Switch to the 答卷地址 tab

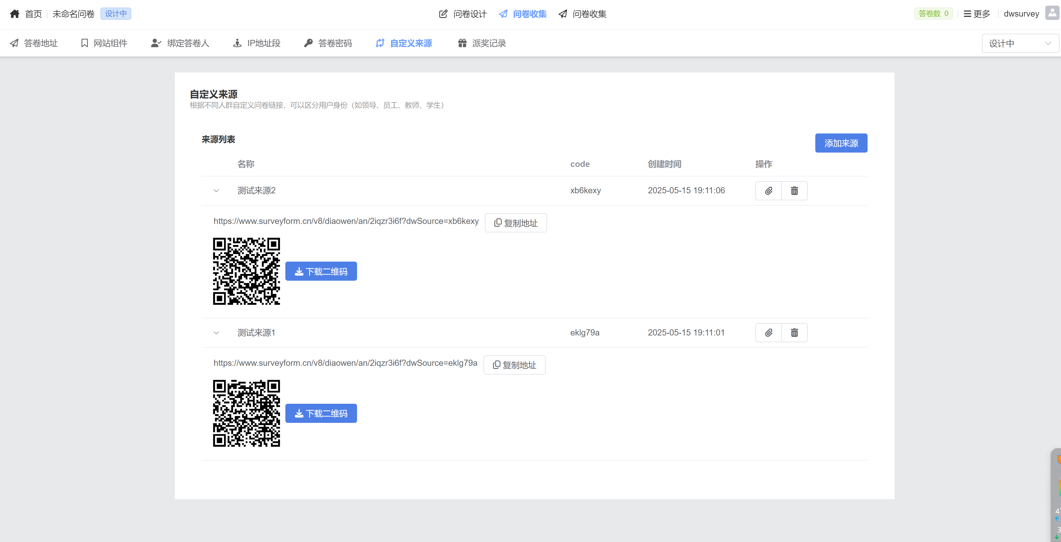pyautogui.click(x=34, y=43)
